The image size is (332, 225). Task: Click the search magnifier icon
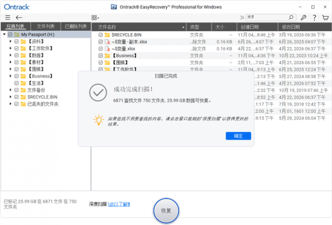[291, 17]
